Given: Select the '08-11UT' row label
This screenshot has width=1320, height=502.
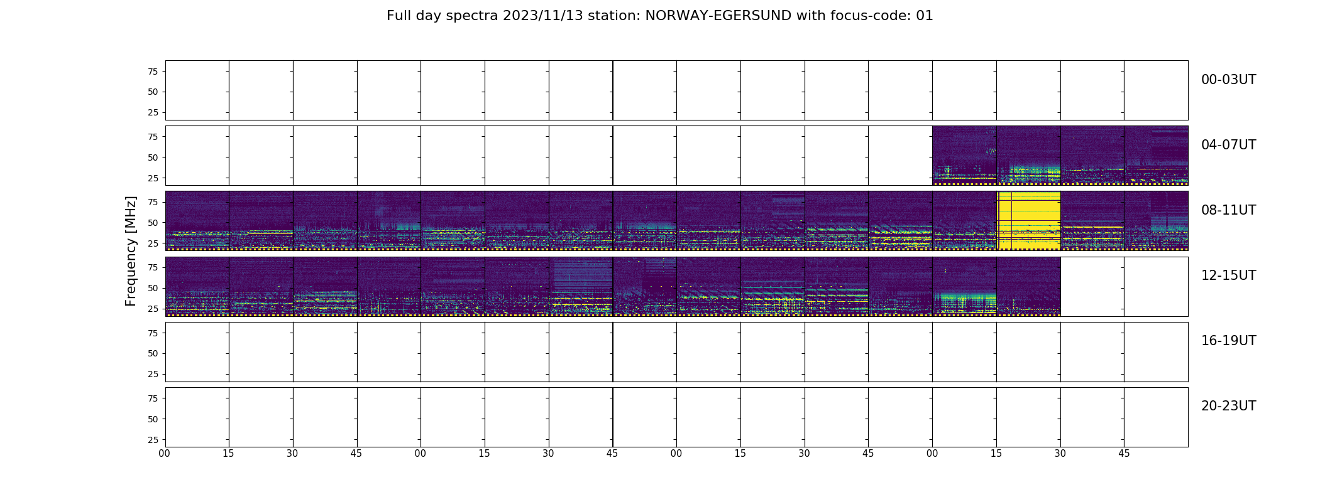Looking at the screenshot, I should point(1228,210).
